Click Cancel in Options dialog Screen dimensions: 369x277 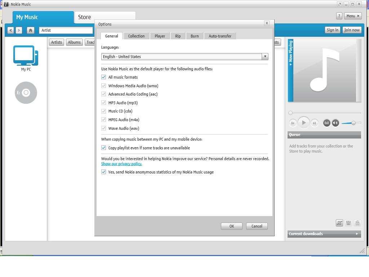tap(257, 226)
